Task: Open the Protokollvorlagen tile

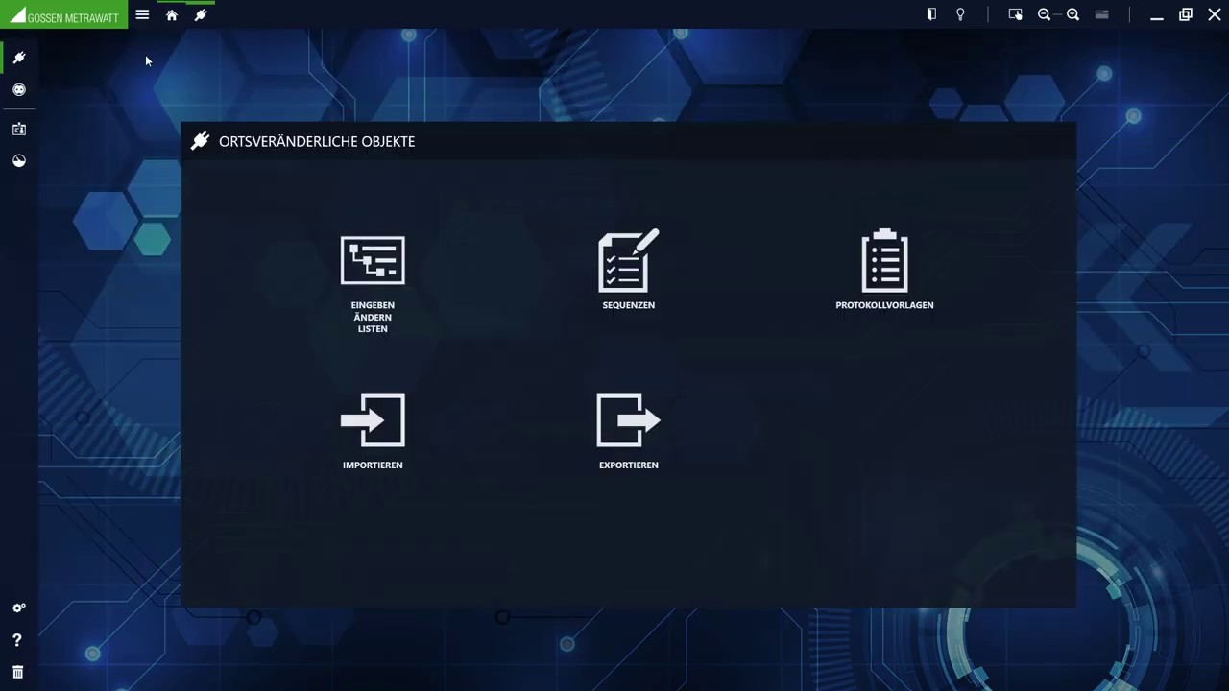Action: pyautogui.click(x=884, y=270)
